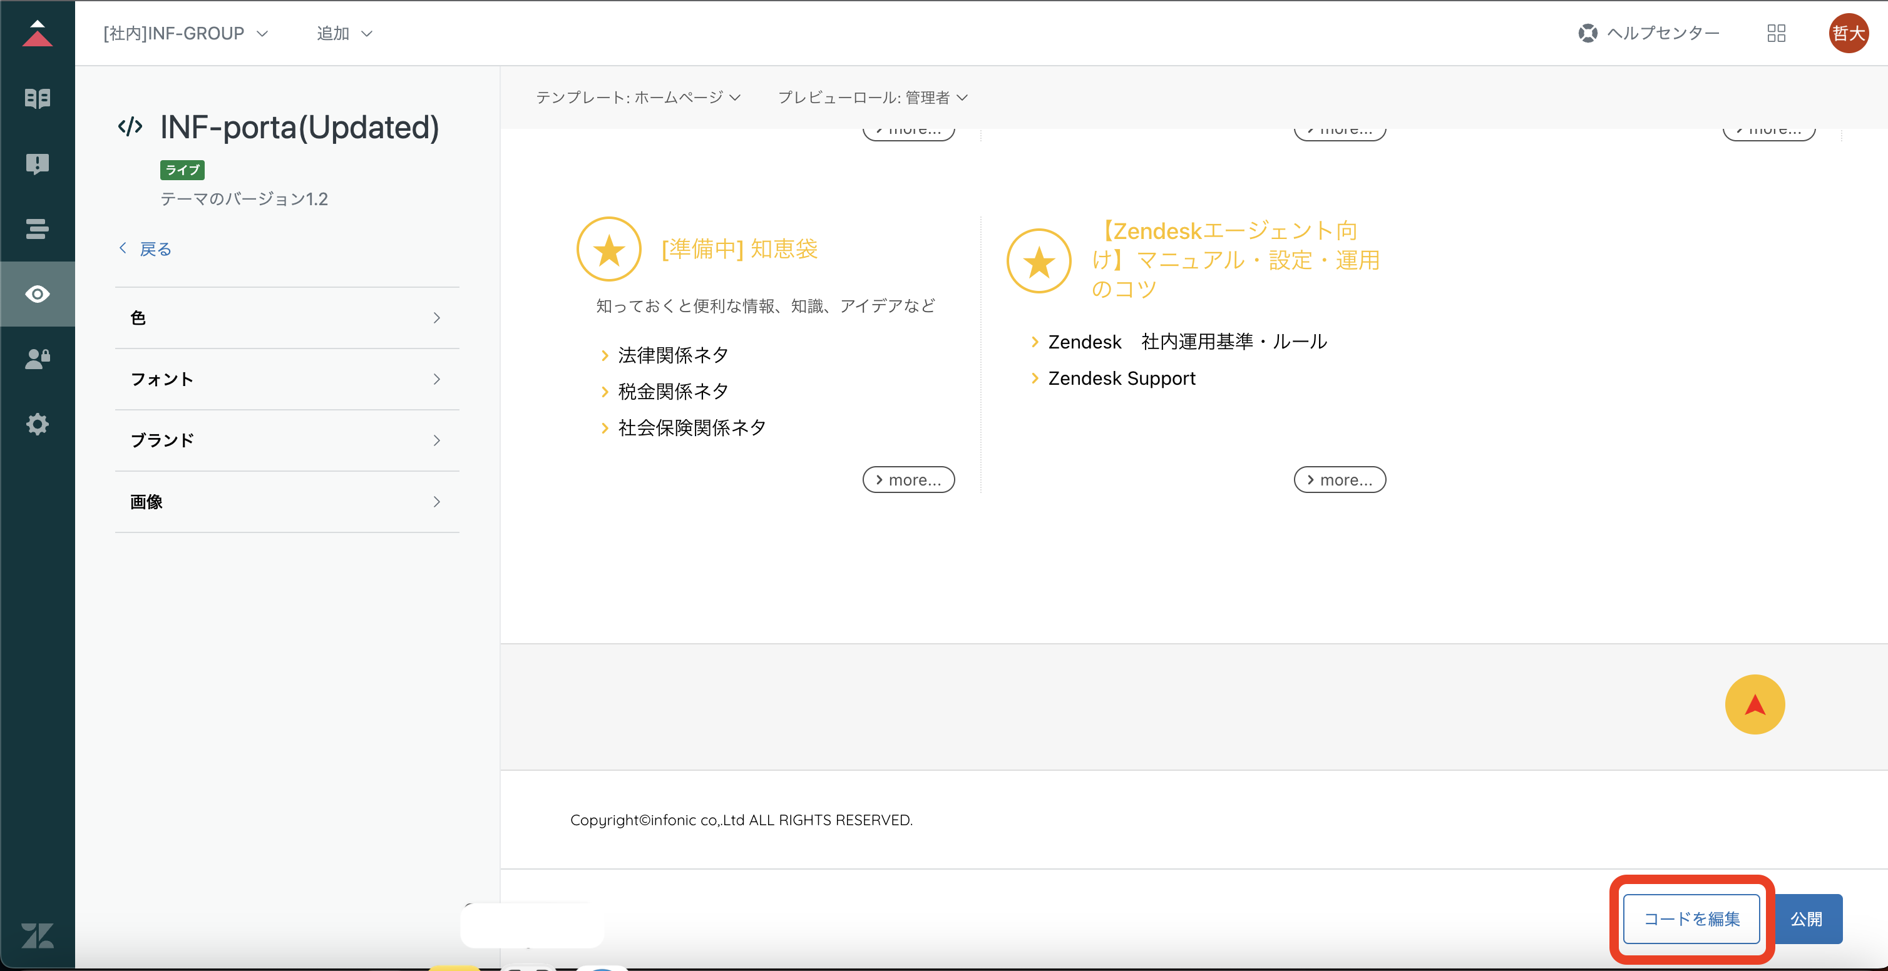Click the コードを編集 button
Image resolution: width=1888 pixels, height=971 pixels.
tap(1691, 919)
